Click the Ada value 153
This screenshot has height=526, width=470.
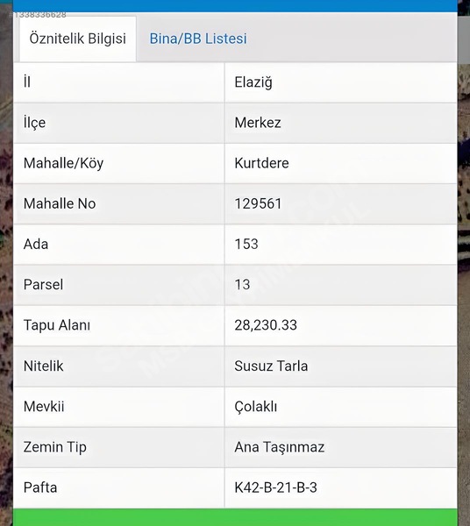246,245
